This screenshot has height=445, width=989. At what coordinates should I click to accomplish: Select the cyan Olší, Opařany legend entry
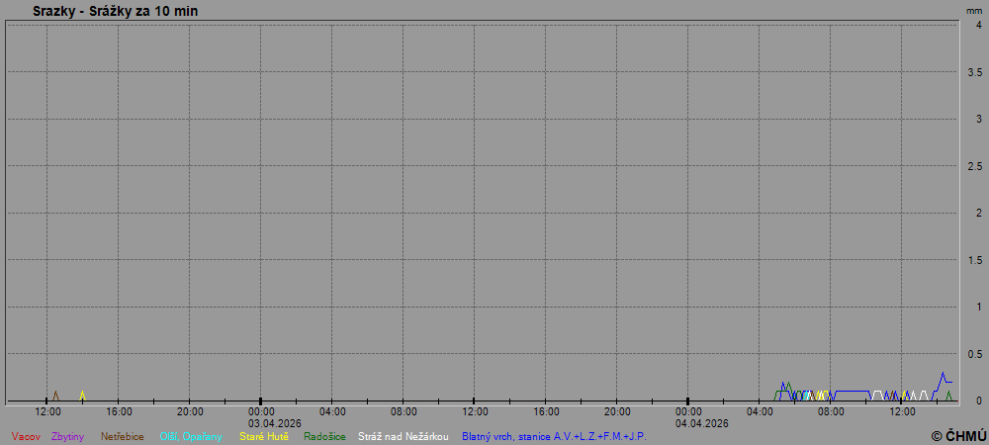point(191,436)
